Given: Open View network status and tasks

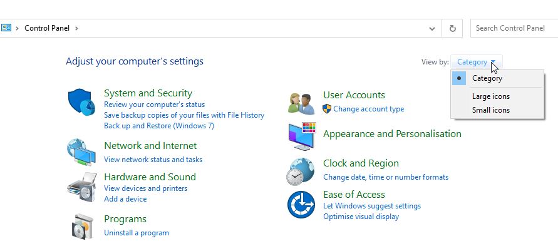Looking at the screenshot, I should coord(153,160).
